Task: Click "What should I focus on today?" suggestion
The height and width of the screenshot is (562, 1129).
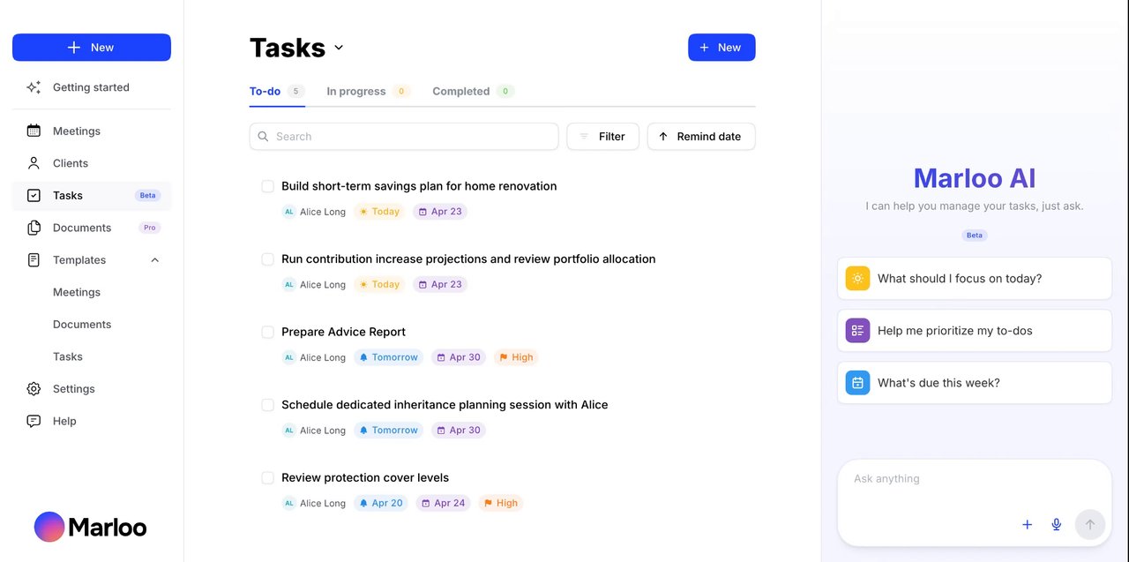Action: coord(974,279)
